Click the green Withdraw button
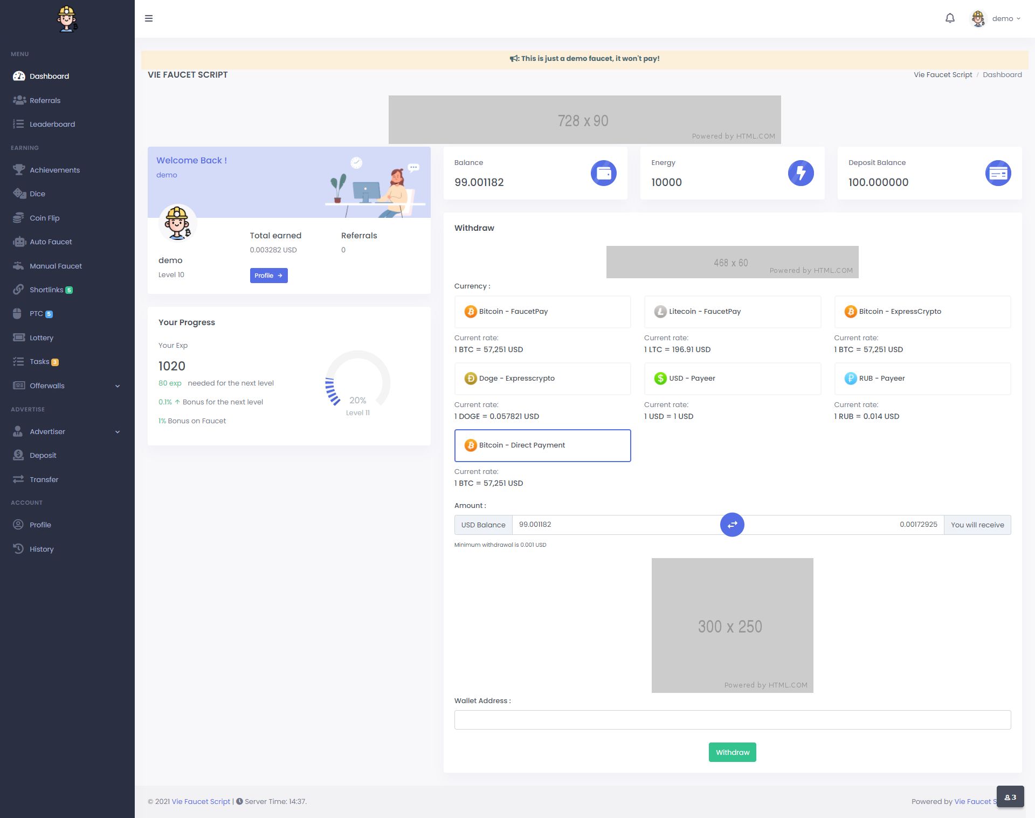The height and width of the screenshot is (818, 1035). click(732, 752)
